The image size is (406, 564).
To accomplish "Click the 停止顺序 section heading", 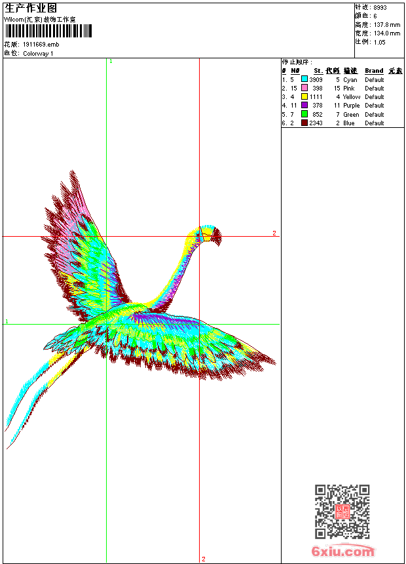I will click(x=297, y=62).
